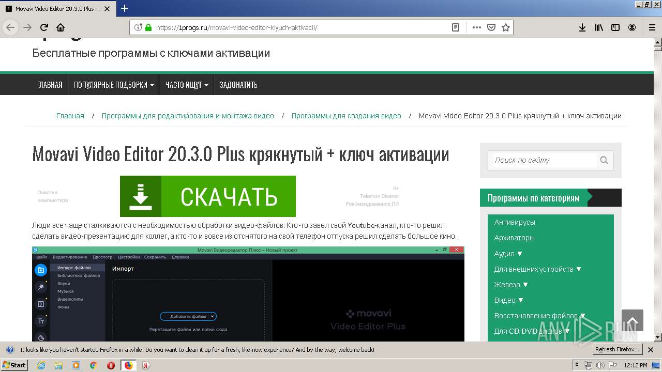Open the ГЛАВНАЯ menu item

[50, 85]
